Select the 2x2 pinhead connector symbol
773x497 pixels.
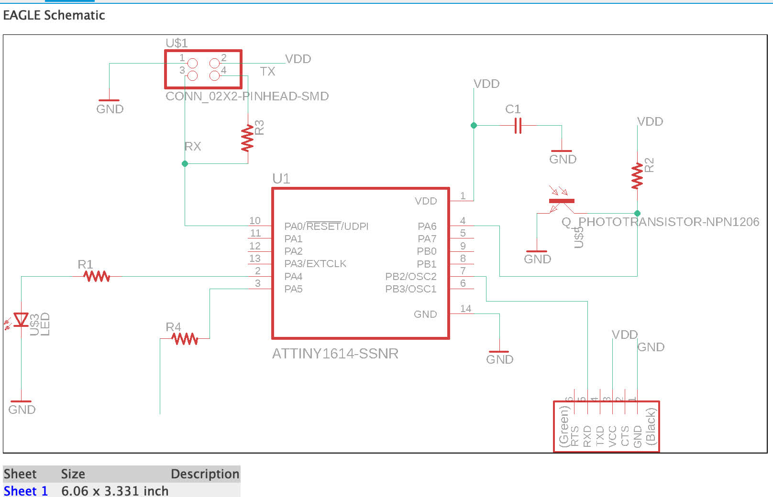[203, 69]
